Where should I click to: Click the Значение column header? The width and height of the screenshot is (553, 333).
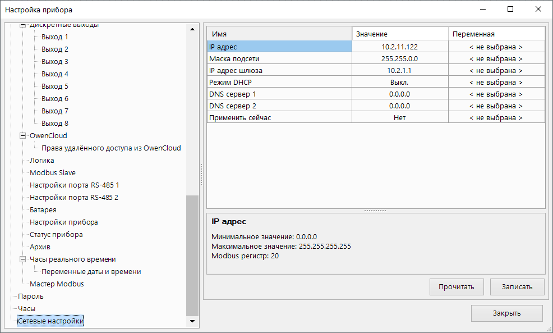click(x=399, y=34)
